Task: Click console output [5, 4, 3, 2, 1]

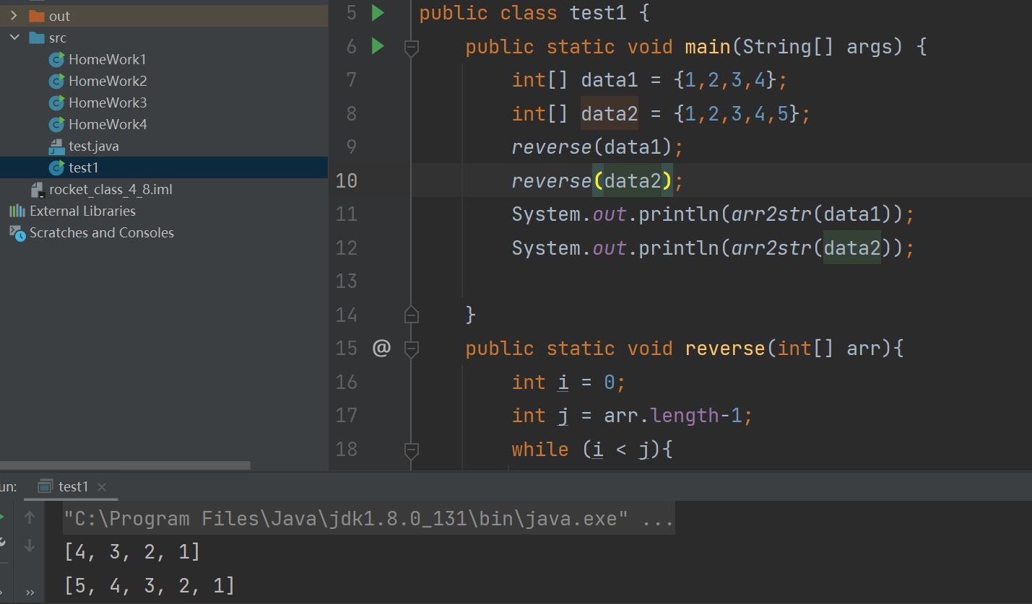Action: (149, 585)
